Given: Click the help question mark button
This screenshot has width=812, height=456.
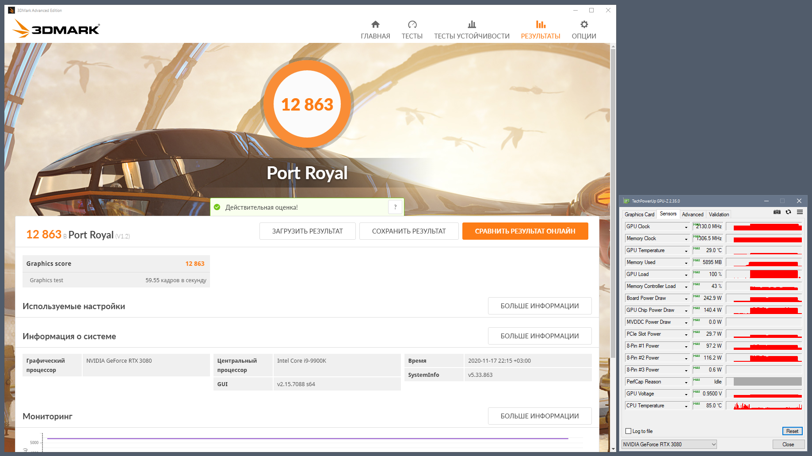Looking at the screenshot, I should tap(395, 207).
